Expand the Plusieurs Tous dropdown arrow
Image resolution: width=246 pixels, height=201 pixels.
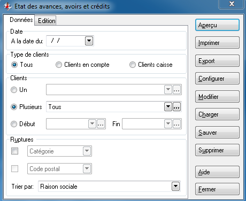(x=168, y=107)
